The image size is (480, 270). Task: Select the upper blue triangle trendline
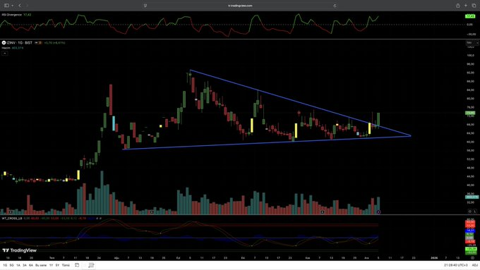300,103
